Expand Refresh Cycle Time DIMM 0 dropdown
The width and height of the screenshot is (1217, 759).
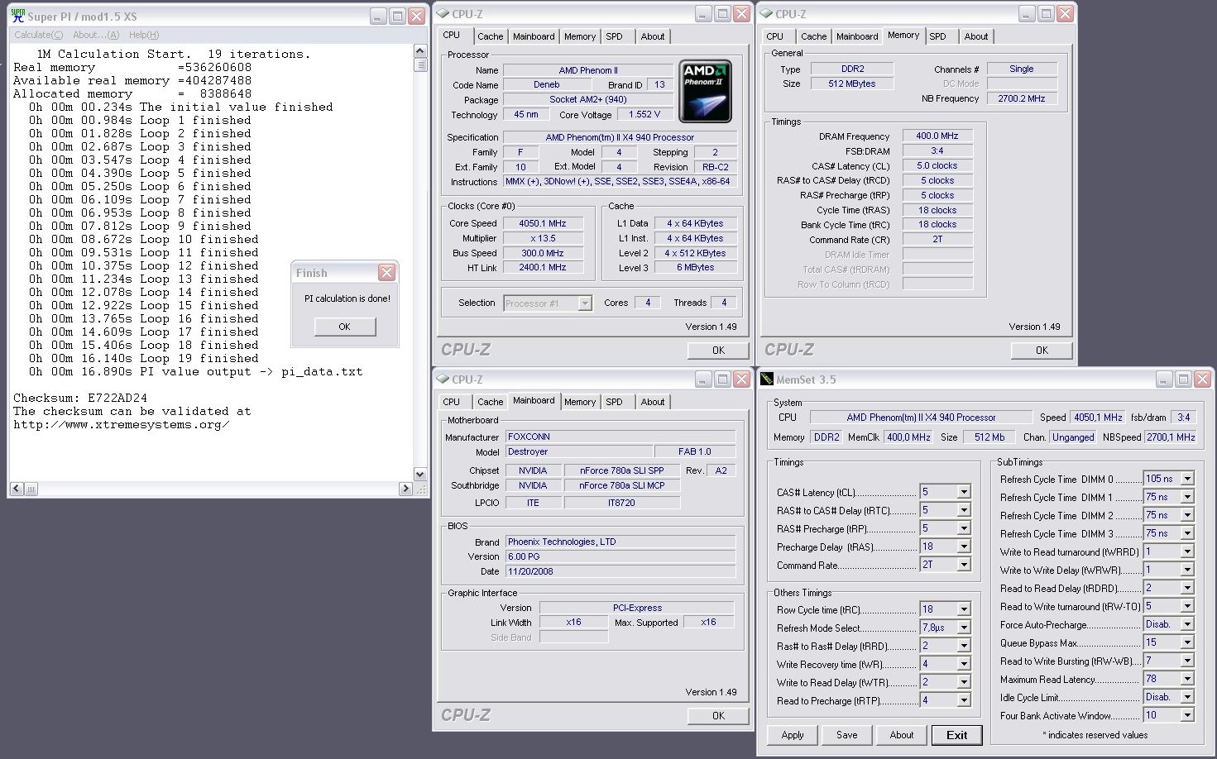point(1187,479)
